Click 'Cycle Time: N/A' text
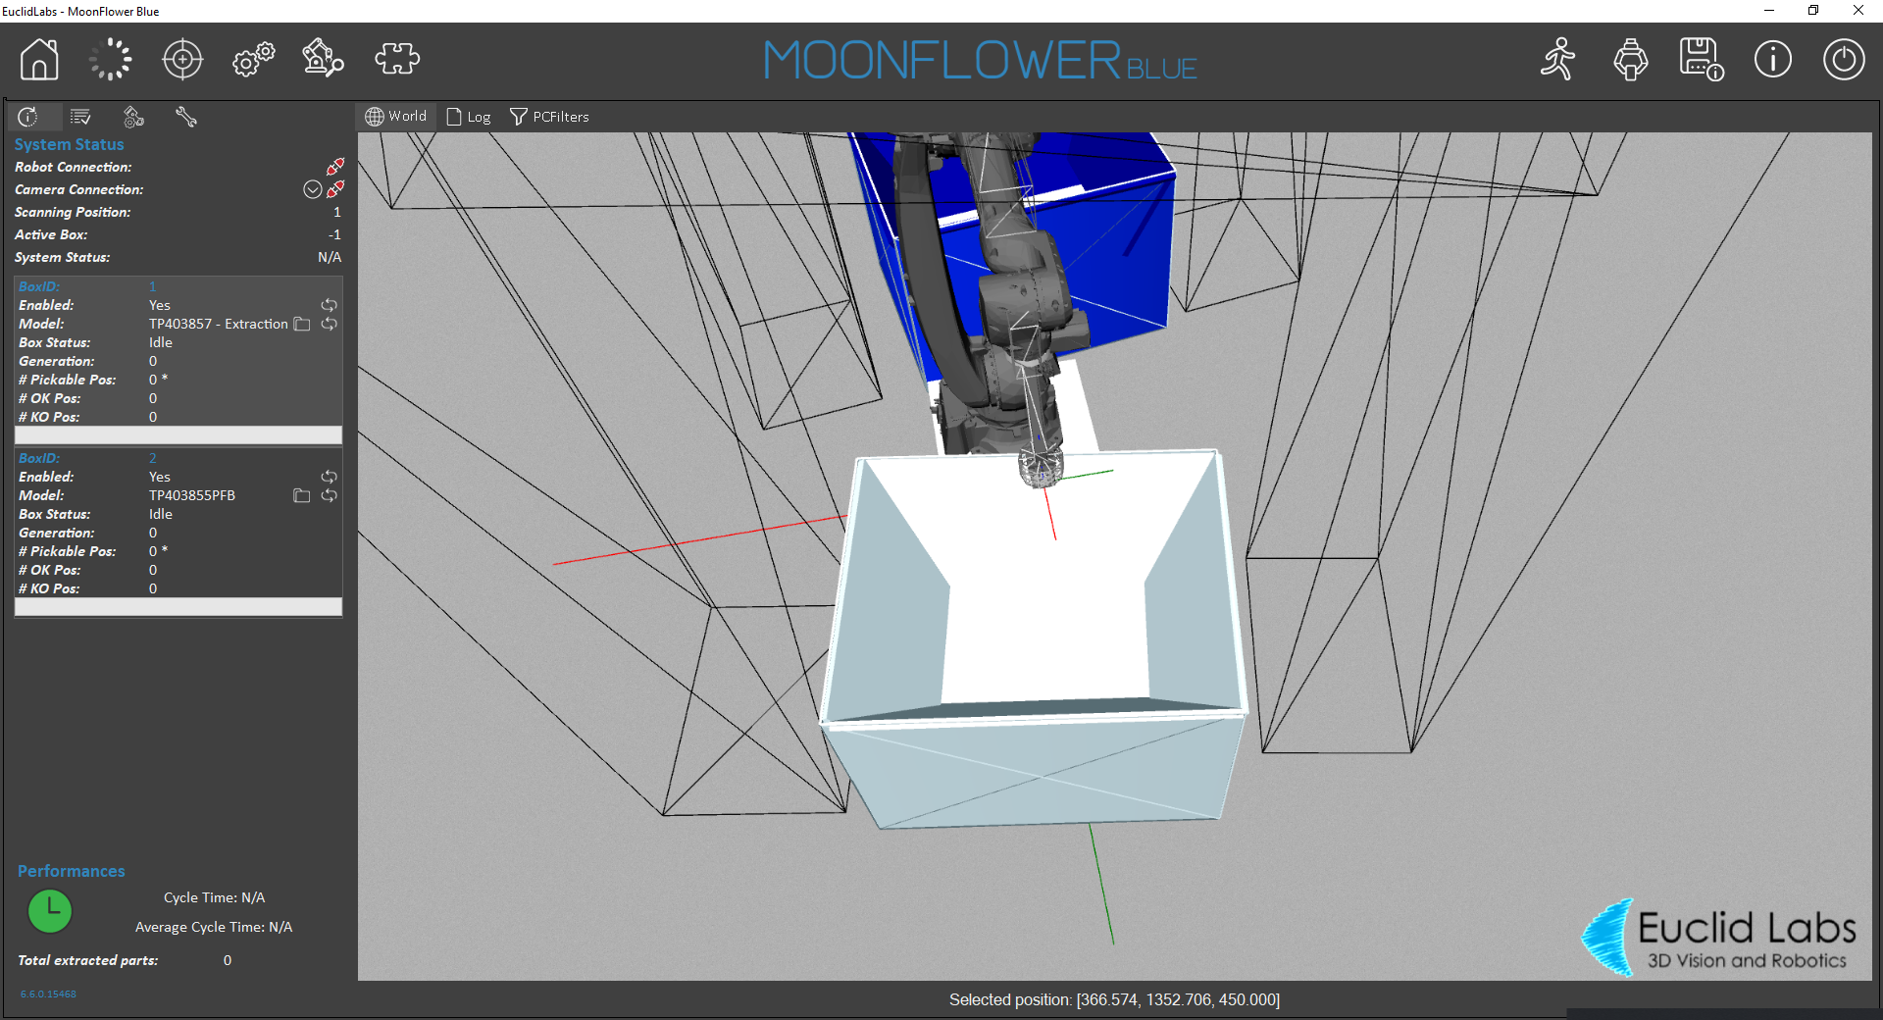This screenshot has height=1020, width=1883. point(215,897)
